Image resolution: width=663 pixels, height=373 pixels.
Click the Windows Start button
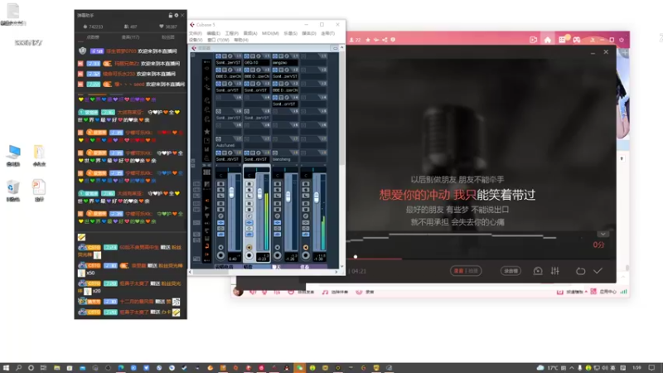[x=6, y=368]
